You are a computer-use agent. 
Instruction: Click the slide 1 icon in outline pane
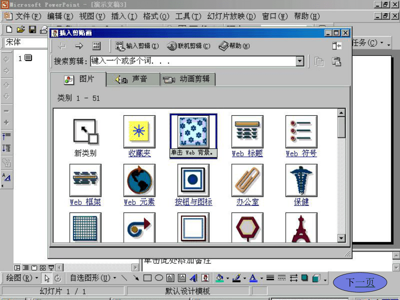pyautogui.click(x=28, y=58)
